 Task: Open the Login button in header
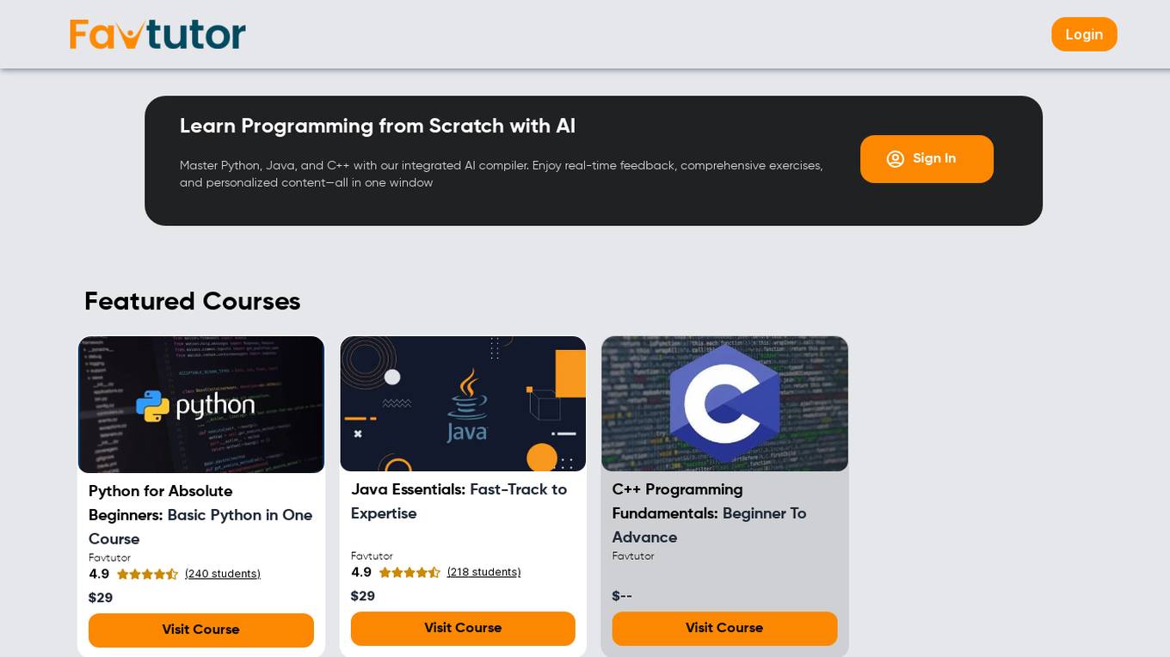(1084, 34)
